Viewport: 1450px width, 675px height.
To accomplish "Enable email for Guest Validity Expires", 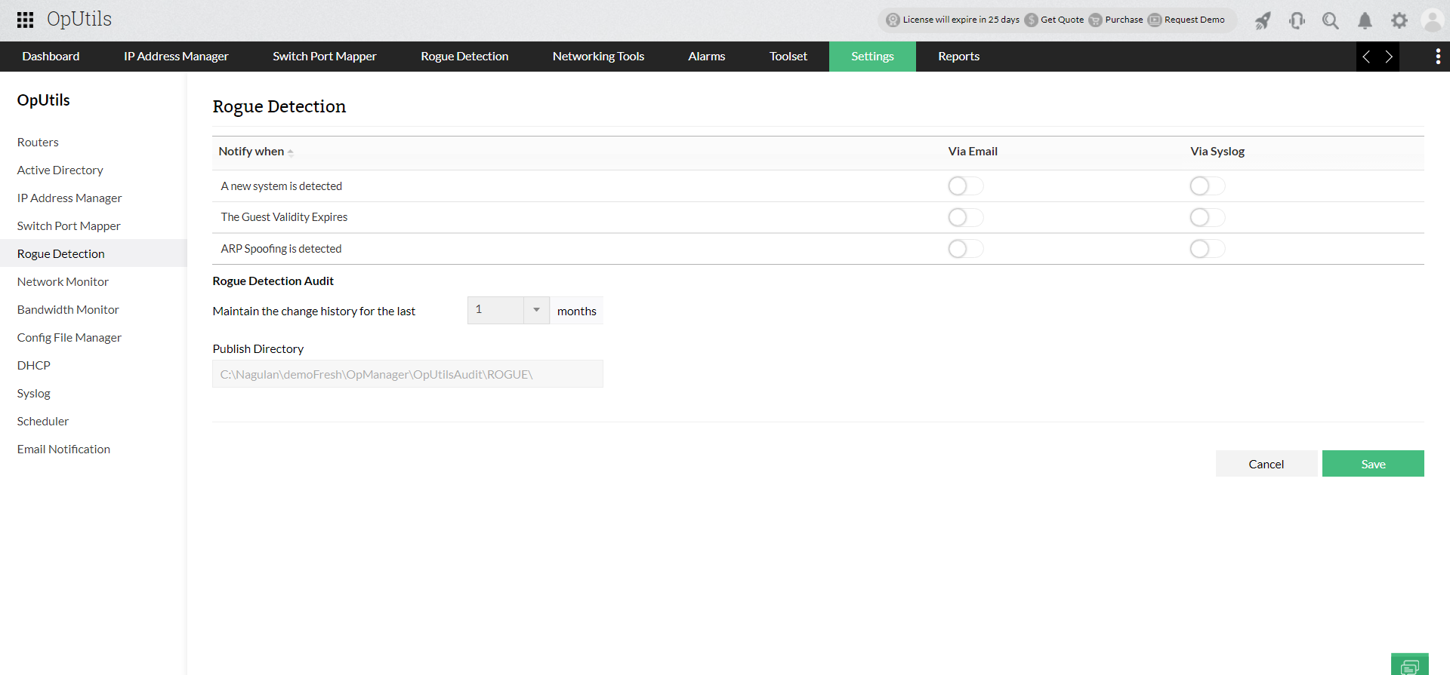I will tap(965, 217).
